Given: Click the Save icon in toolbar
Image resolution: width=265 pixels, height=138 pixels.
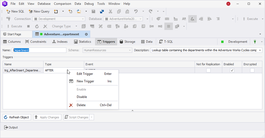Looking at the screenshot, I should point(93,11).
